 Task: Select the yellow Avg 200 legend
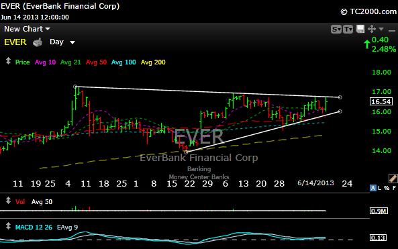tap(153, 62)
